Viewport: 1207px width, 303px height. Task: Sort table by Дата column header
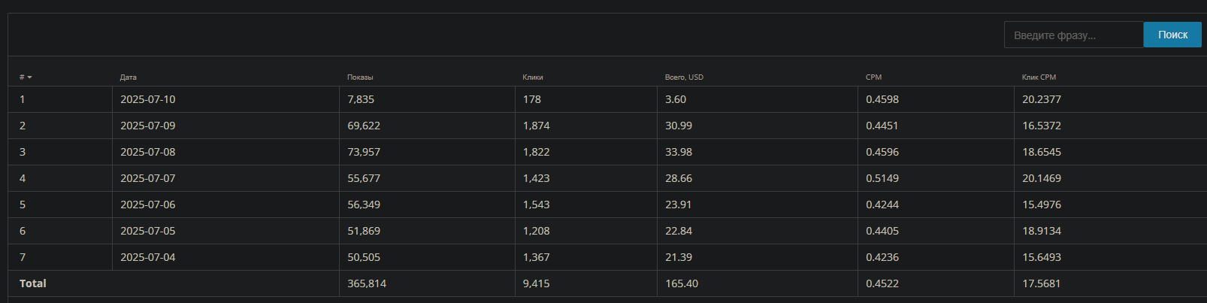[x=129, y=77]
